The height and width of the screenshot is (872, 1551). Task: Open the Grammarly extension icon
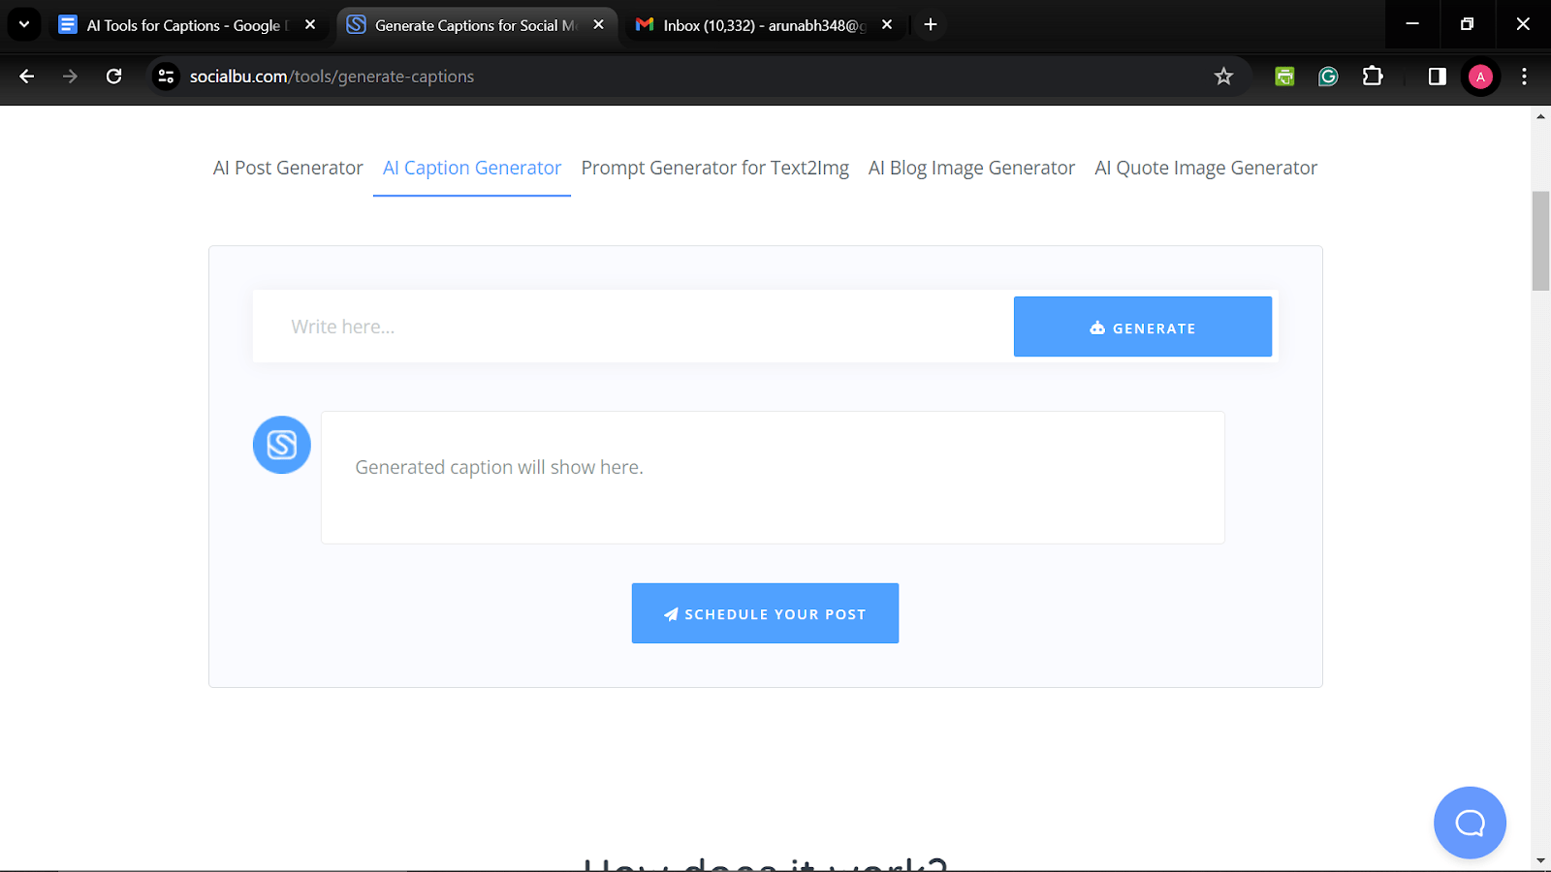[1327, 76]
